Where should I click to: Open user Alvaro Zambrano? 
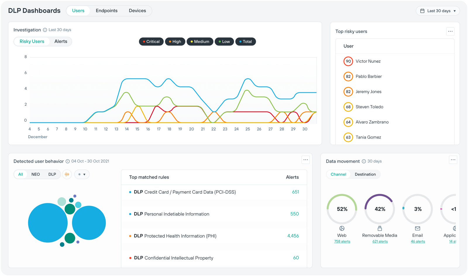(372, 122)
